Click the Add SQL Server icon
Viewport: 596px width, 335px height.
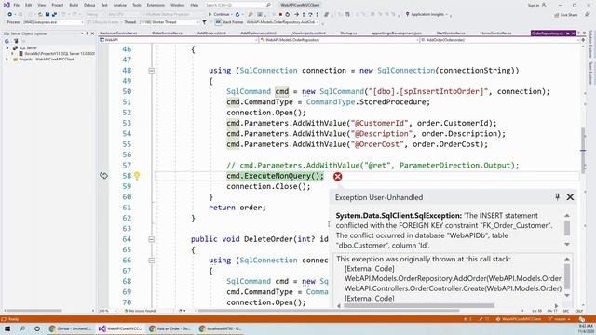(16, 41)
